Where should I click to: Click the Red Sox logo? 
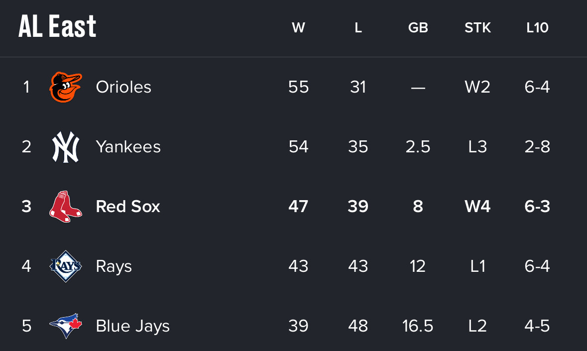pyautogui.click(x=65, y=206)
